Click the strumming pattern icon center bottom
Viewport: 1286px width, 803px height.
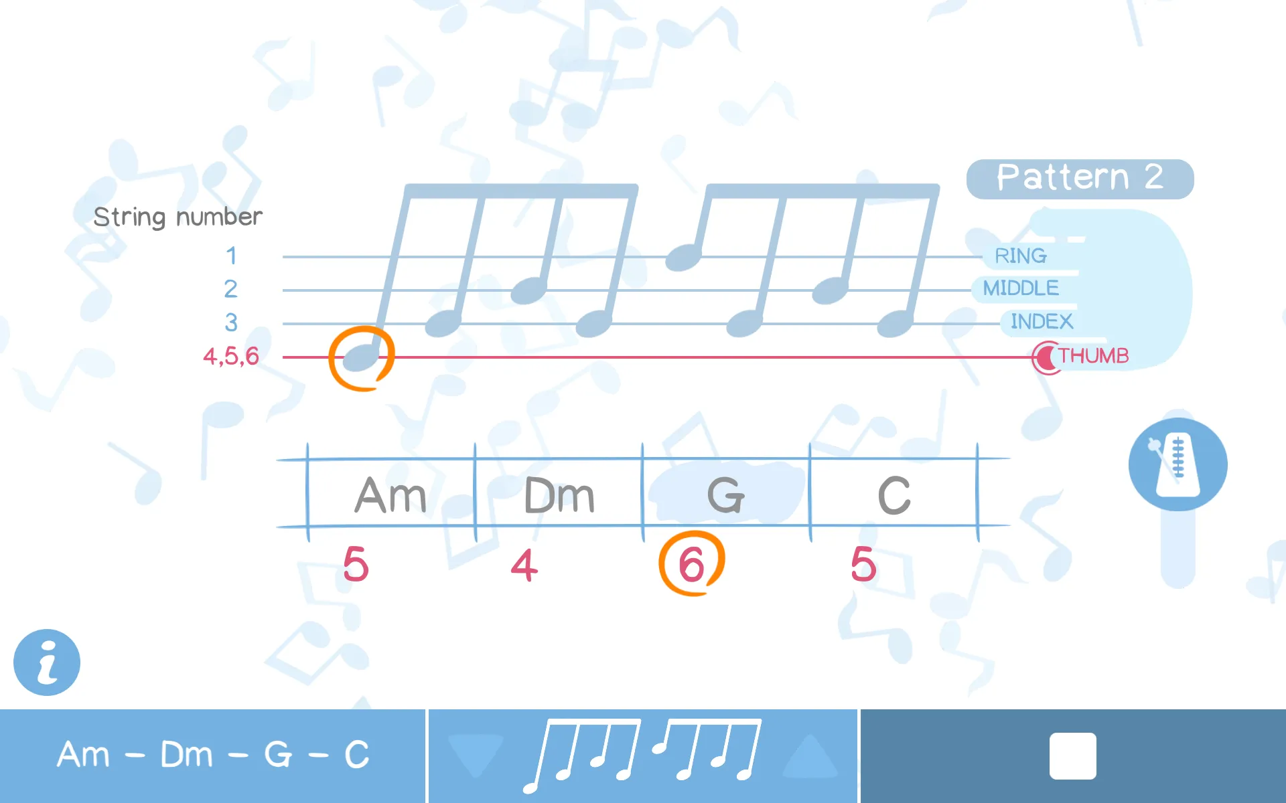pos(642,754)
